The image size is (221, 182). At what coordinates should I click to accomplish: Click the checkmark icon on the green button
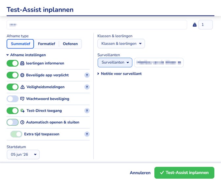coord(162,172)
